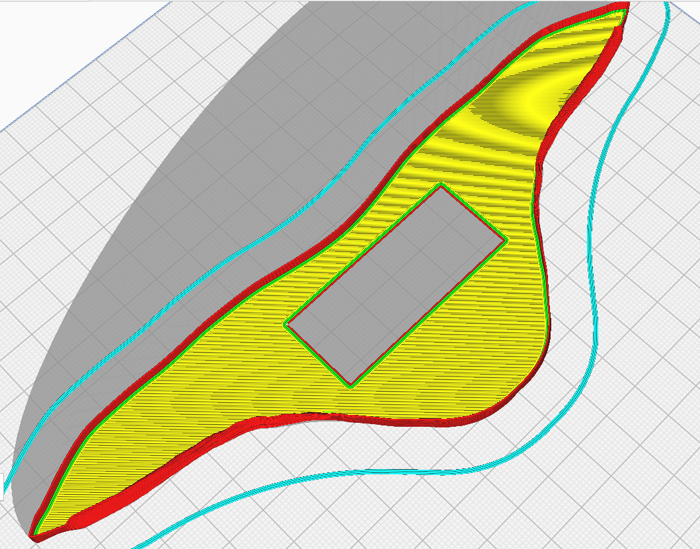Image resolution: width=700 pixels, height=549 pixels.
Task: Click the bottom corner of the rectangular cutout
Action: pyautogui.click(x=350, y=386)
